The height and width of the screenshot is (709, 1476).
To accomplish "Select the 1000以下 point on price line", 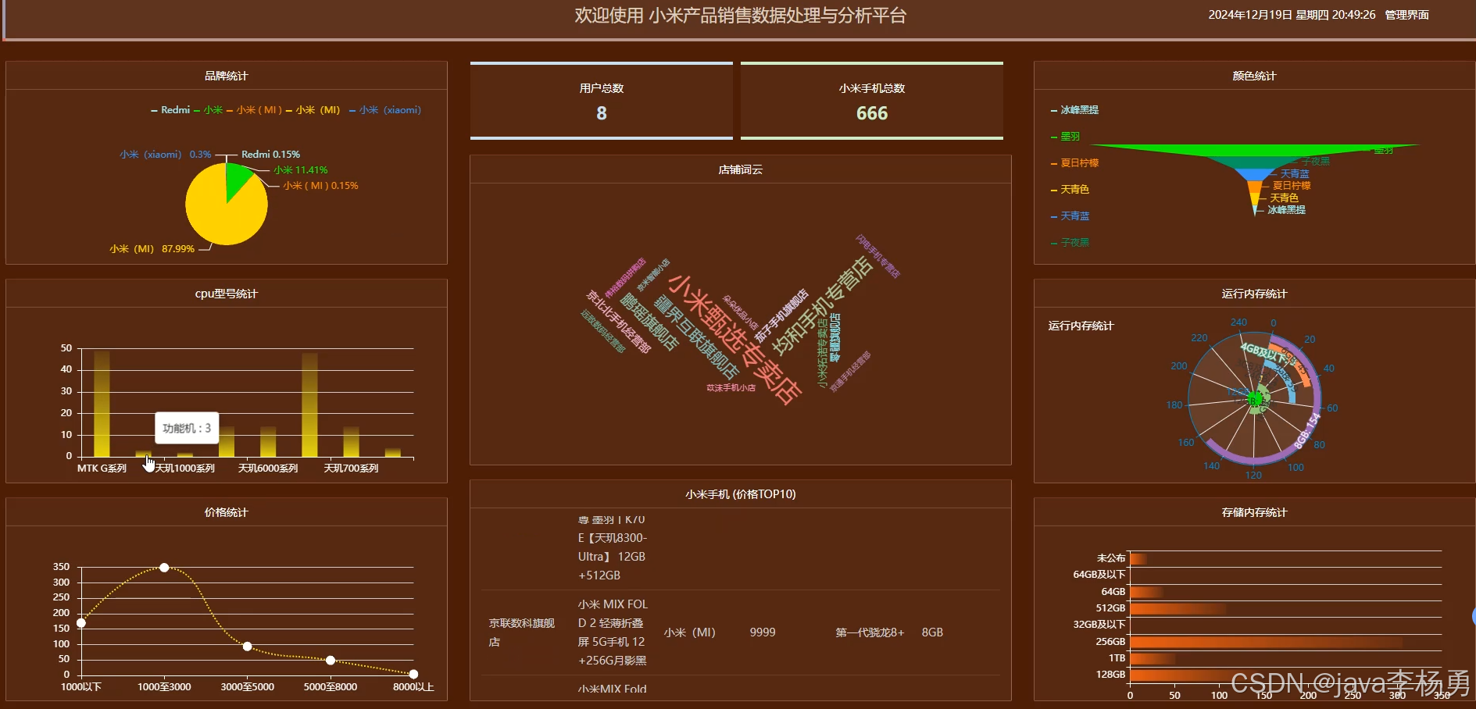I will 80,622.
